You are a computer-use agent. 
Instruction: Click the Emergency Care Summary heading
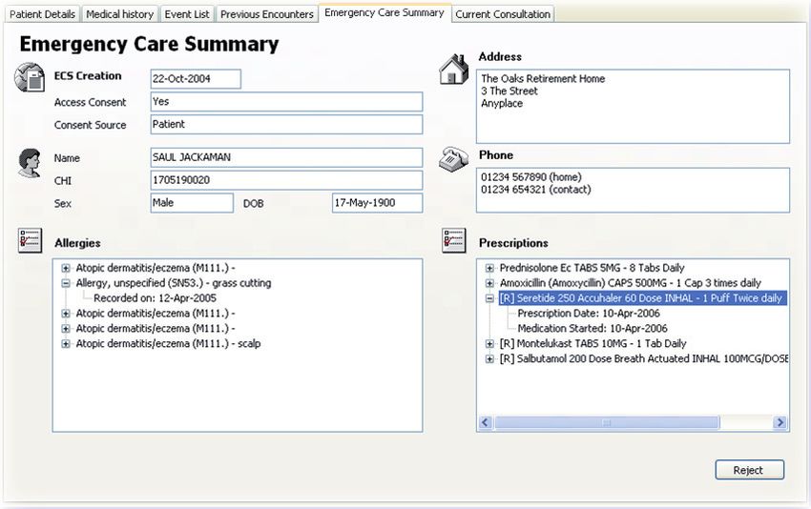pyautogui.click(x=149, y=44)
